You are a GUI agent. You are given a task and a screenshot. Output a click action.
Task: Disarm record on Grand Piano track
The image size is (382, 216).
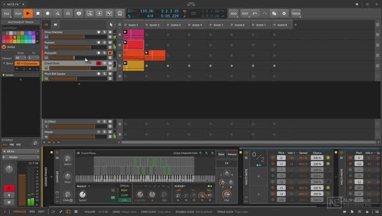[x=98, y=63]
